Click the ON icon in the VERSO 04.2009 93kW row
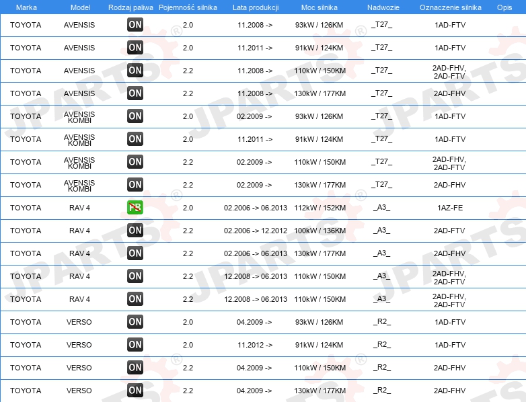 (x=135, y=321)
